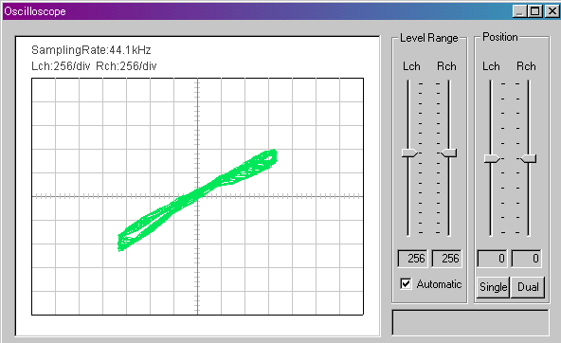Maximize the Oscilloscope window

pyautogui.click(x=534, y=11)
